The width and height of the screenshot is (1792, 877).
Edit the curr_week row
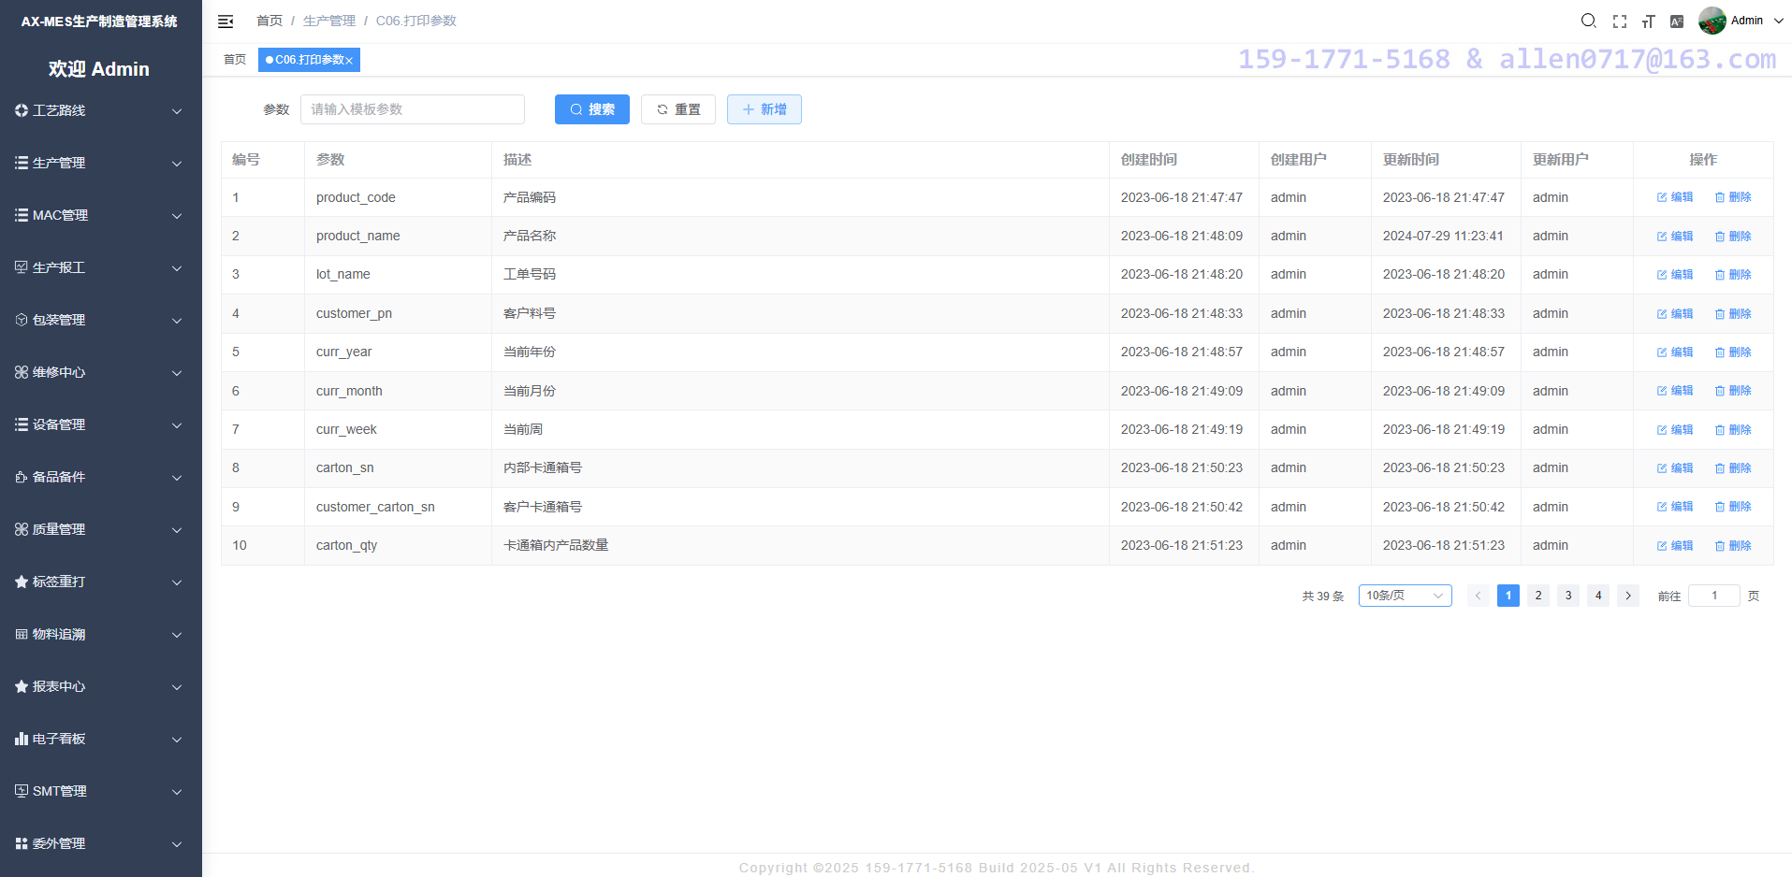click(1675, 430)
